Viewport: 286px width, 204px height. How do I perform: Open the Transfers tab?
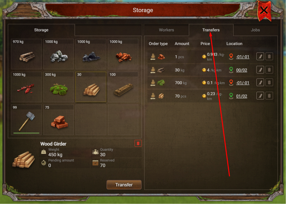pyautogui.click(x=211, y=30)
